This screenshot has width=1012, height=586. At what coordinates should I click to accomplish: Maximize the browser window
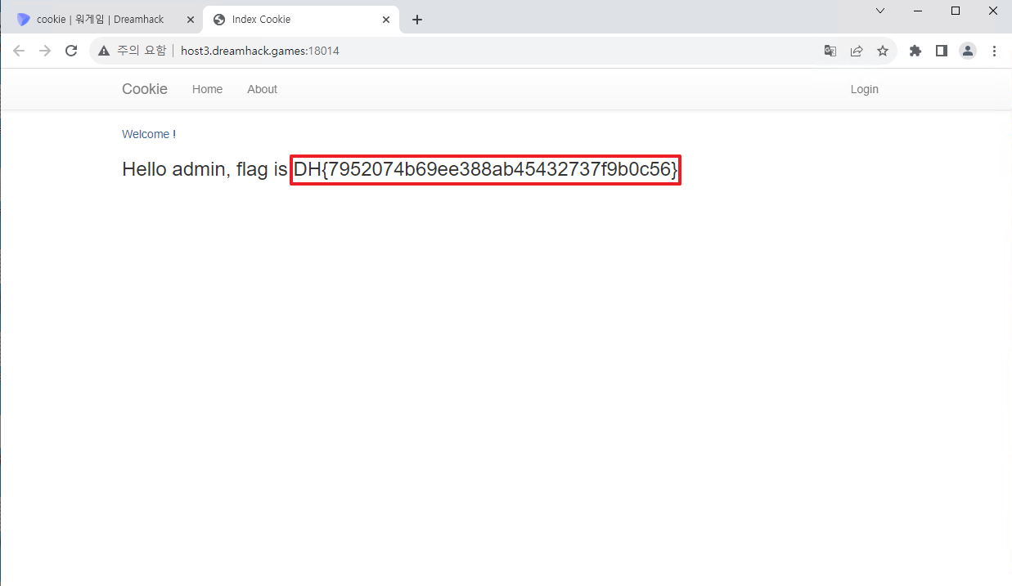tap(956, 11)
